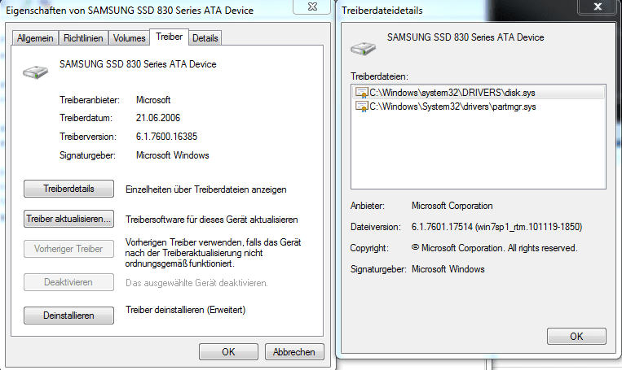
Task: Click the Dateiversion value 6.1.7601.17514
Action: tap(496, 227)
